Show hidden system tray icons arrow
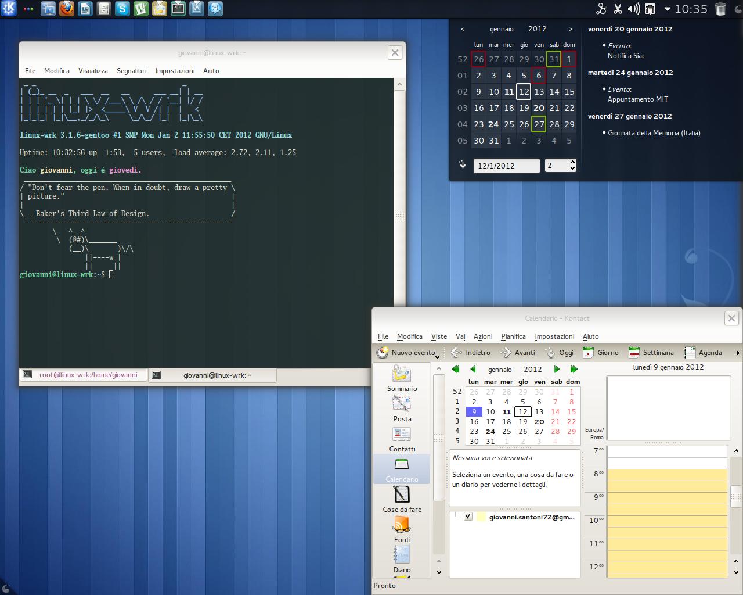743x595 pixels. click(x=667, y=9)
